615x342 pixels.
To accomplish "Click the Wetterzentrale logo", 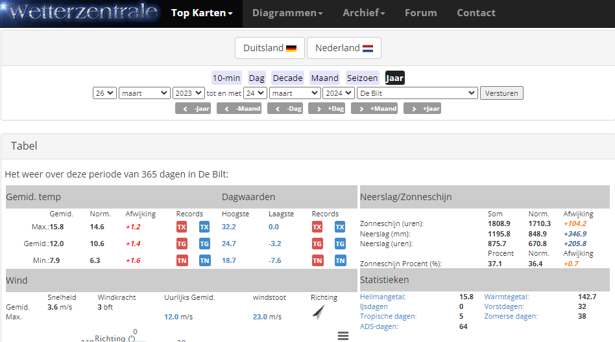I will [81, 12].
